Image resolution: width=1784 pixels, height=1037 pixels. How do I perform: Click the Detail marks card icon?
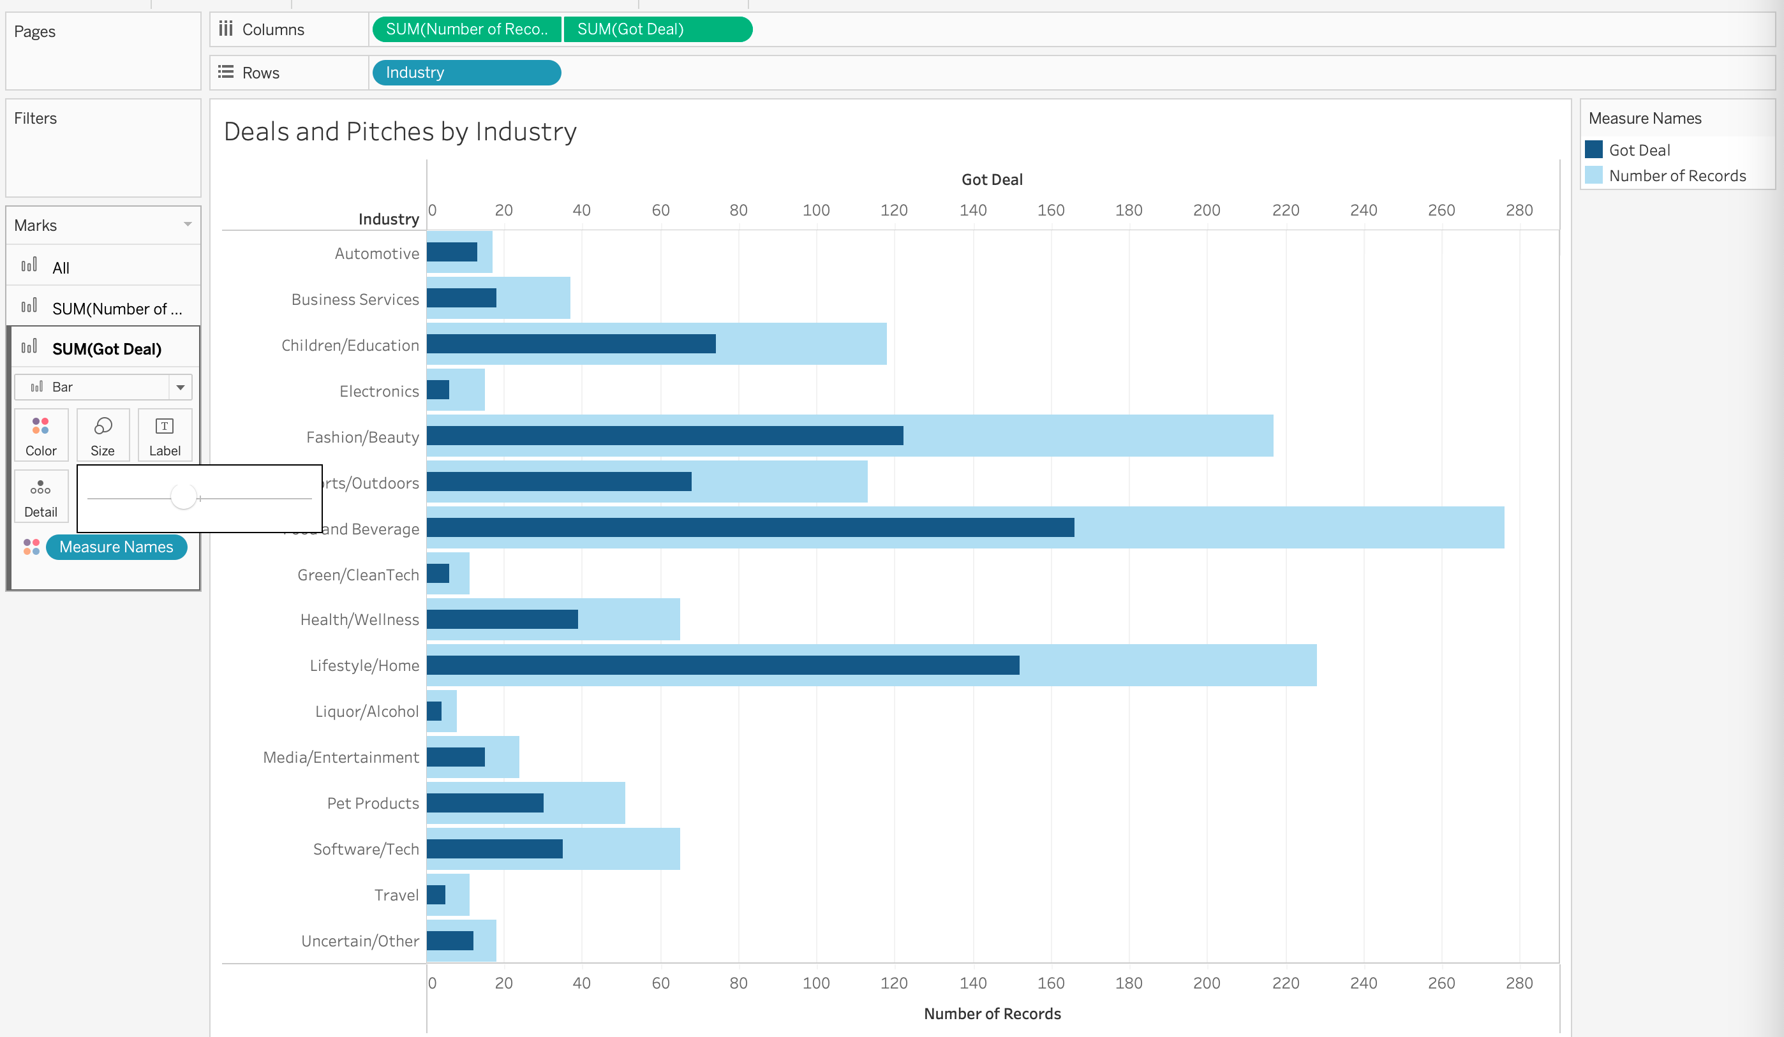tap(40, 488)
